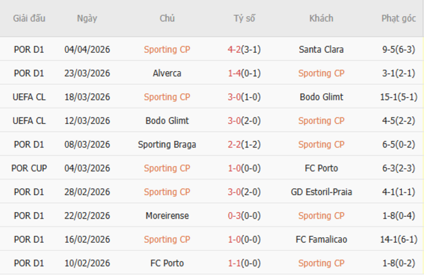Click the Sporting Braga team name
Screen dimensions: 424x276
click(x=167, y=144)
